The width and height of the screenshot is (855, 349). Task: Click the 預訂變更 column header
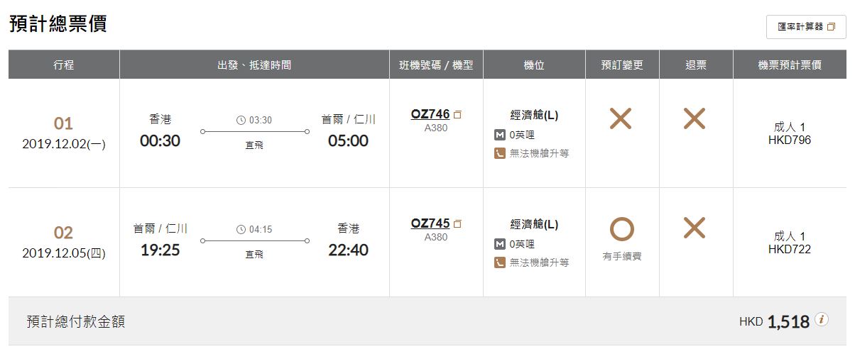[622, 65]
